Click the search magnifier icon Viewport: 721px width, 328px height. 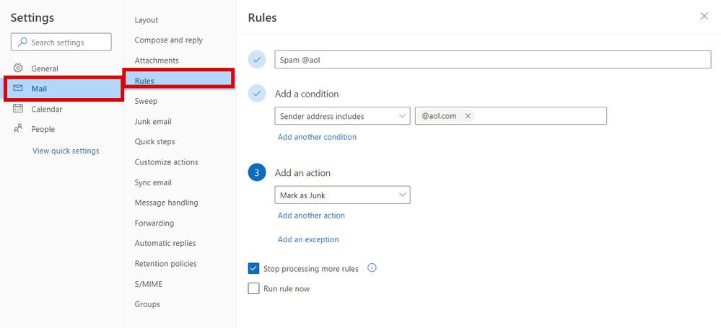[22, 43]
